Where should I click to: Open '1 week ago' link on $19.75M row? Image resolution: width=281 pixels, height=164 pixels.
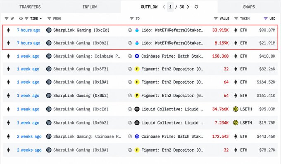pos(28,123)
